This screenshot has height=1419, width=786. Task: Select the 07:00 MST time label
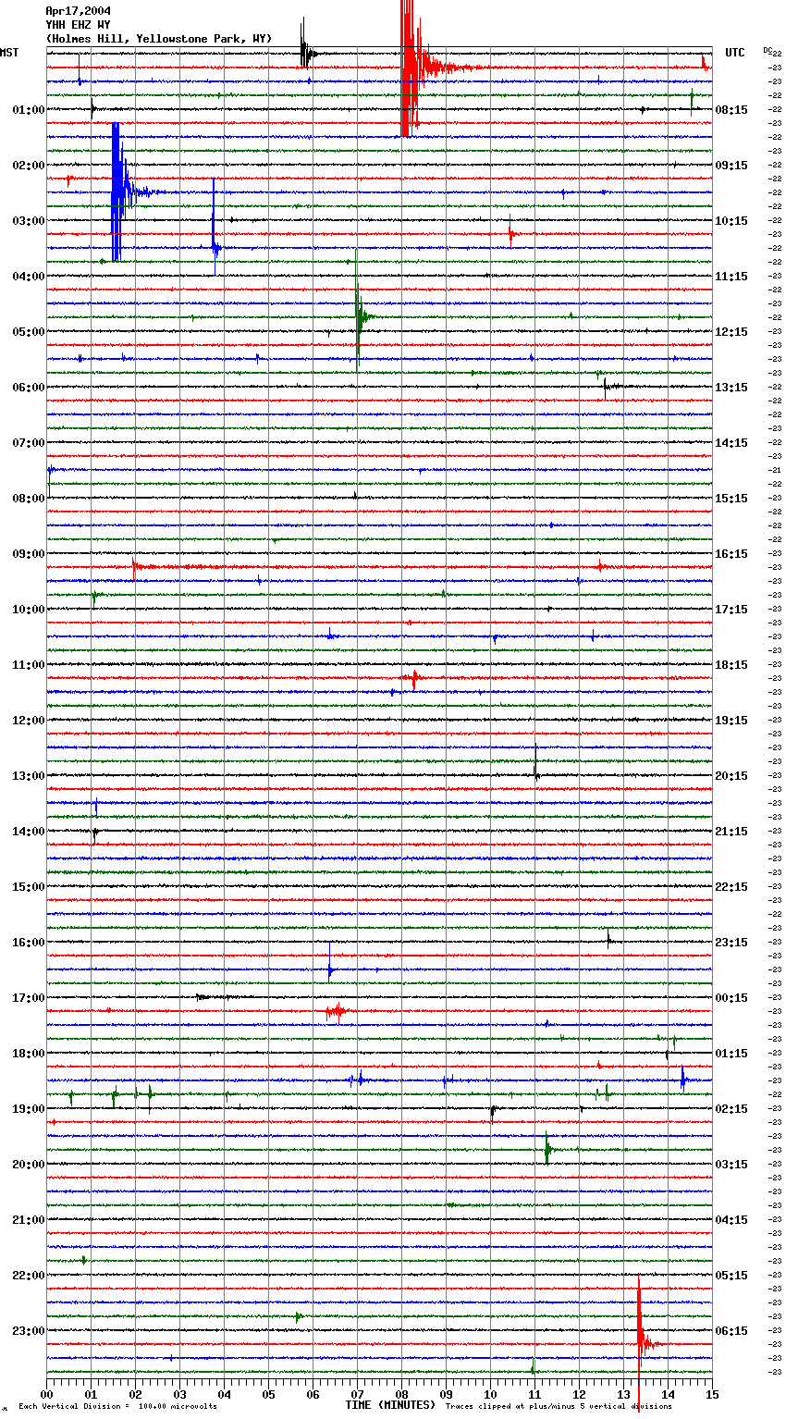pos(29,443)
